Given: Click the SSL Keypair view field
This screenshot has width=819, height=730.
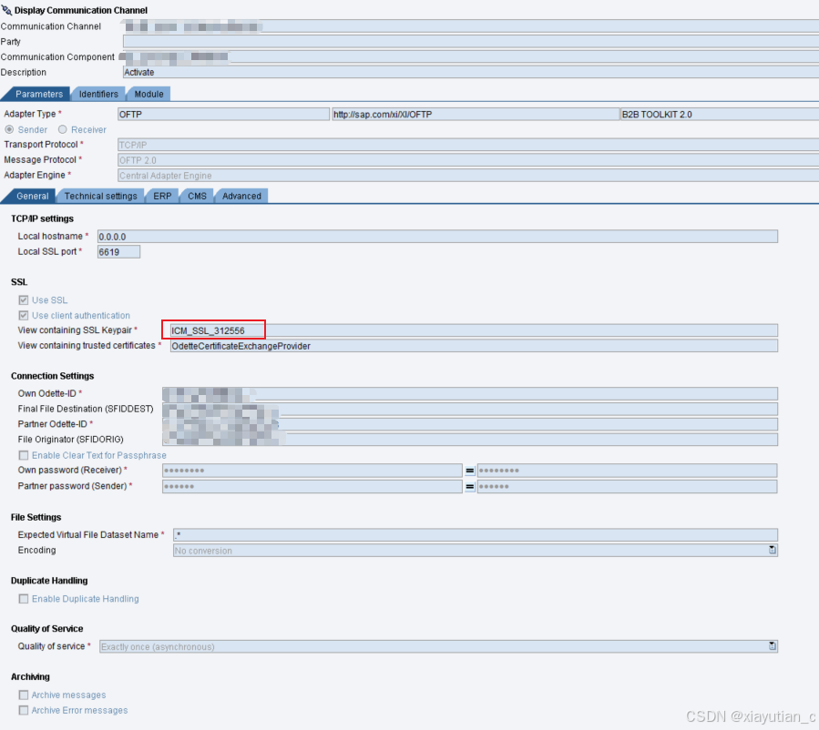Looking at the screenshot, I should coord(474,330).
